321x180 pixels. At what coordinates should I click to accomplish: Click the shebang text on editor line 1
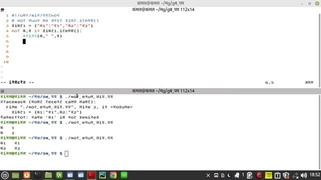[36, 15]
